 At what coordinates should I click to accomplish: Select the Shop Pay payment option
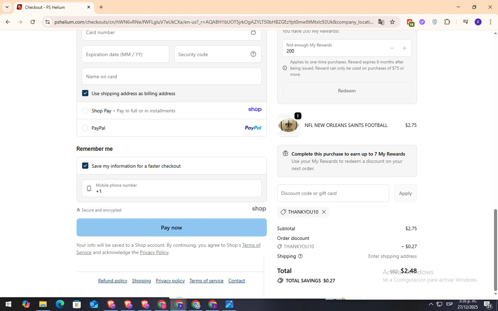pyautogui.click(x=85, y=110)
